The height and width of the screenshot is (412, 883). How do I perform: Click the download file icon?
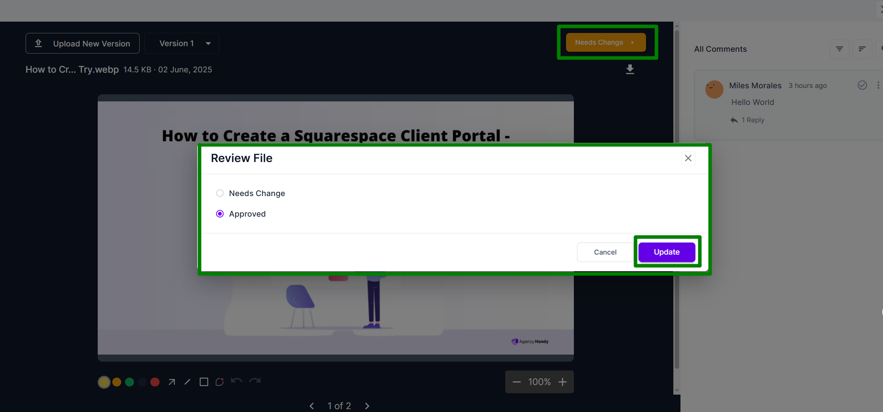[630, 69]
